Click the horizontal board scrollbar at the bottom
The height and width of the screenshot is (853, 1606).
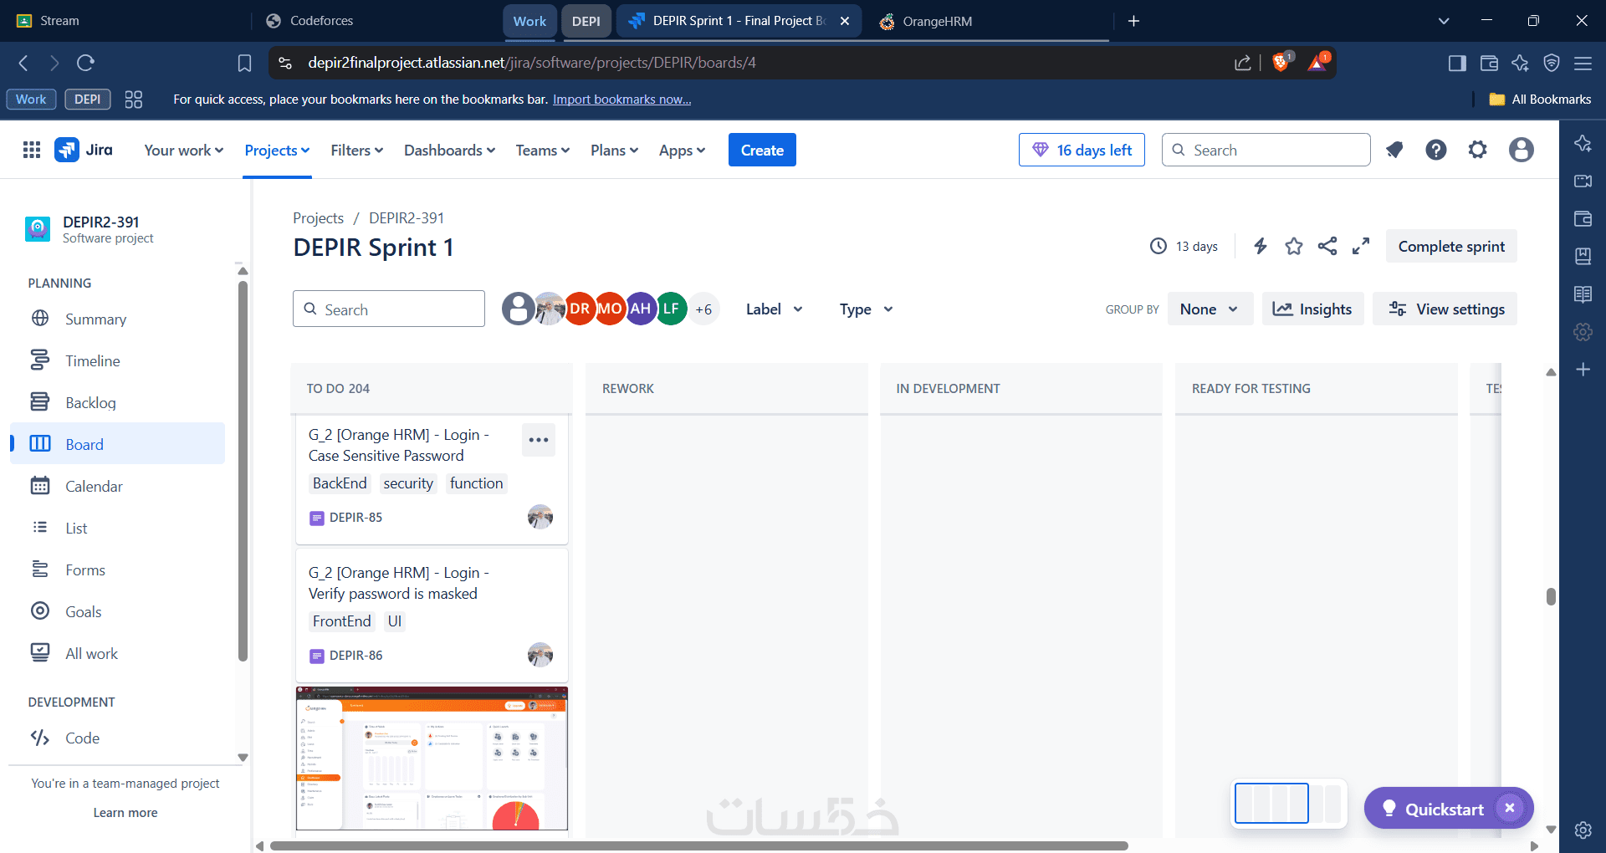pos(698,845)
